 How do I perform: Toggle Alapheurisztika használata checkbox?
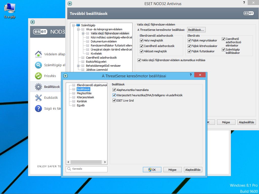(x=114, y=90)
